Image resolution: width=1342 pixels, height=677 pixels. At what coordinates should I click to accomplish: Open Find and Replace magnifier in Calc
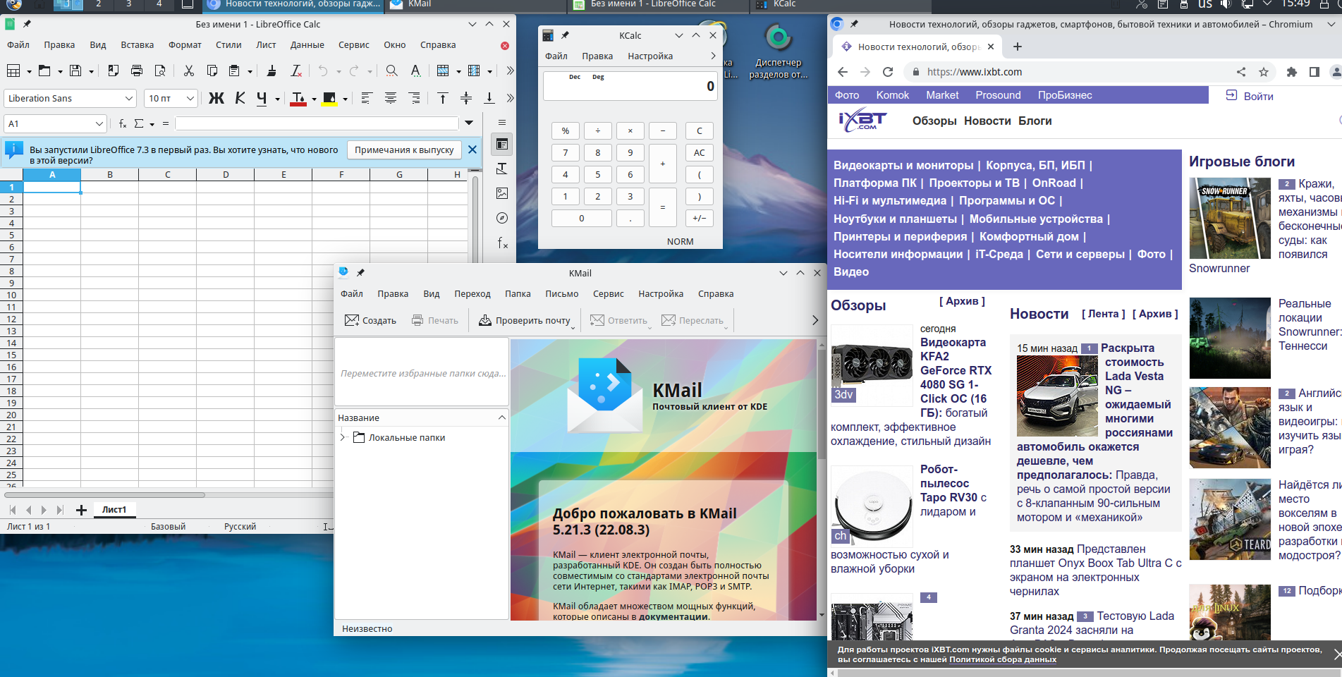(x=391, y=71)
